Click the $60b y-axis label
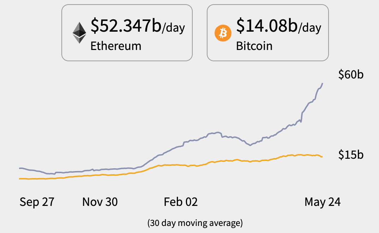The width and height of the screenshot is (379, 233). point(351,74)
